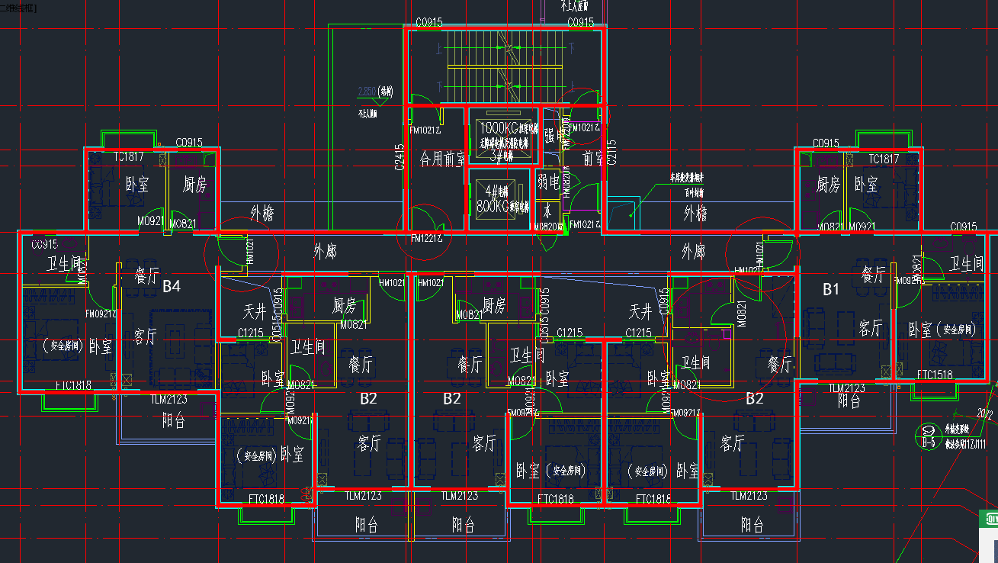Select the B1 unit label
Viewport: 998px width, 563px height.
(x=830, y=289)
